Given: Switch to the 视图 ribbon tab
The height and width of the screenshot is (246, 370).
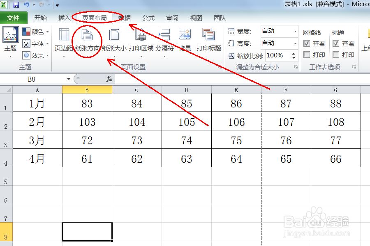Looking at the screenshot, I should click(x=196, y=18).
